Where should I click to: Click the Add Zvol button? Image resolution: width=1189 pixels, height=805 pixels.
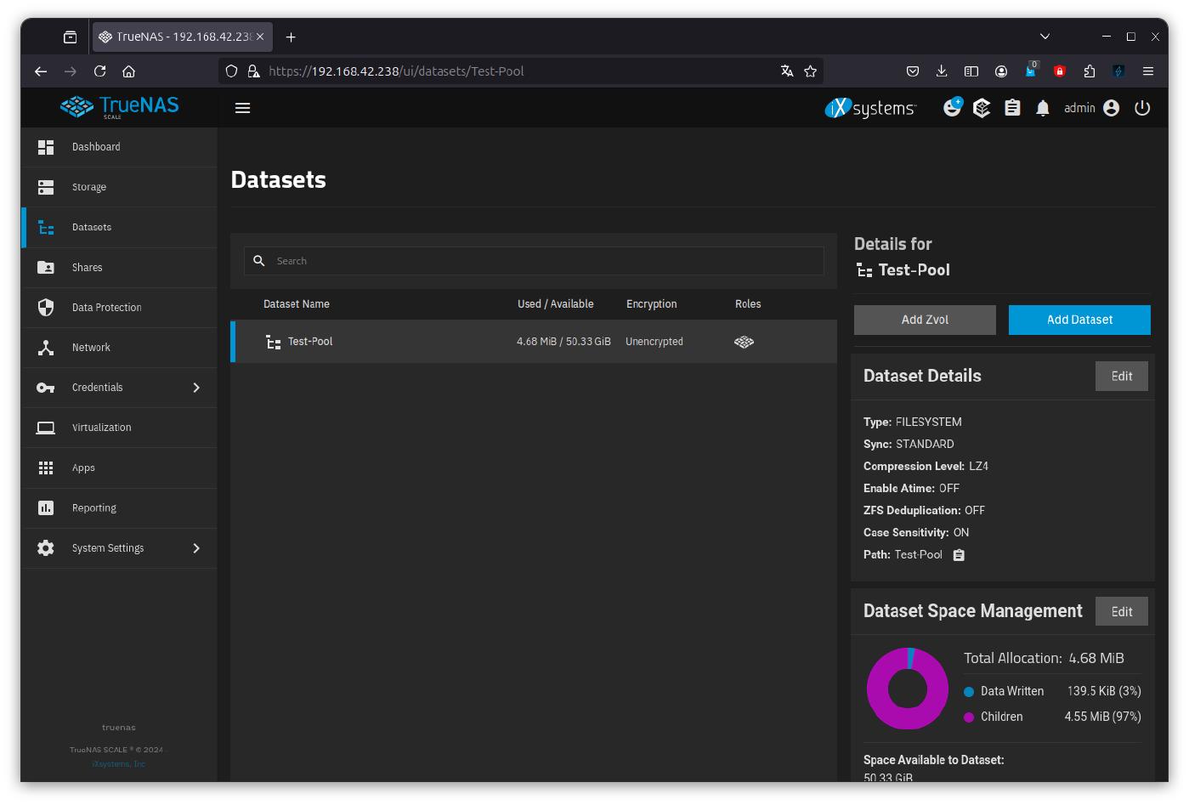pyautogui.click(x=925, y=320)
